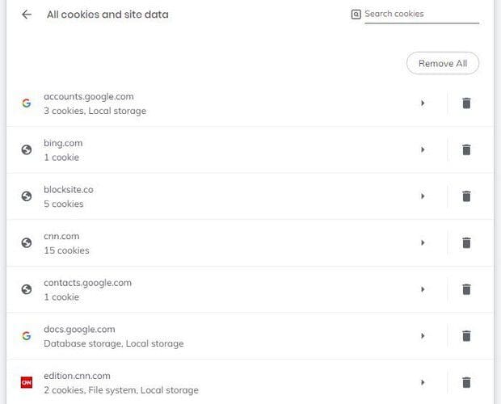Expand cnn.com cookies arrow
Screen dimensions: 501x404
[x=423, y=242]
